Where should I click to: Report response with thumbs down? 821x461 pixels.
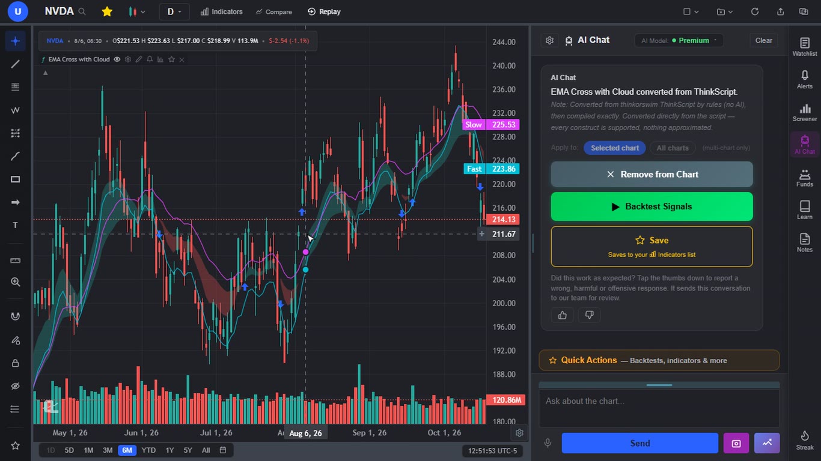point(590,315)
